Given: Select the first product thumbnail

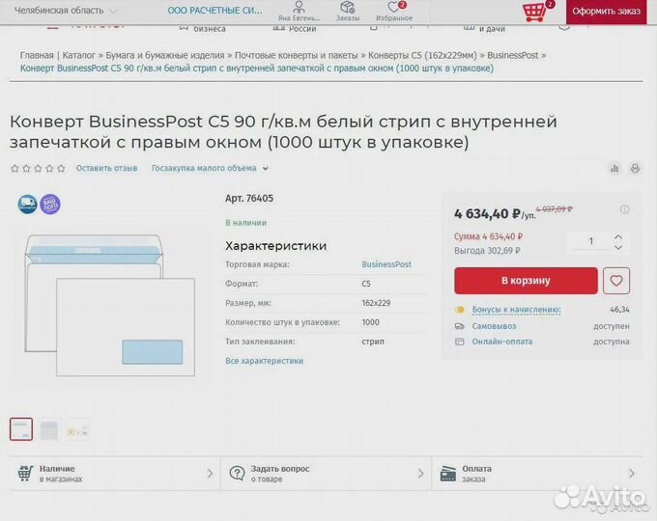Looking at the screenshot, I should click(21, 429).
